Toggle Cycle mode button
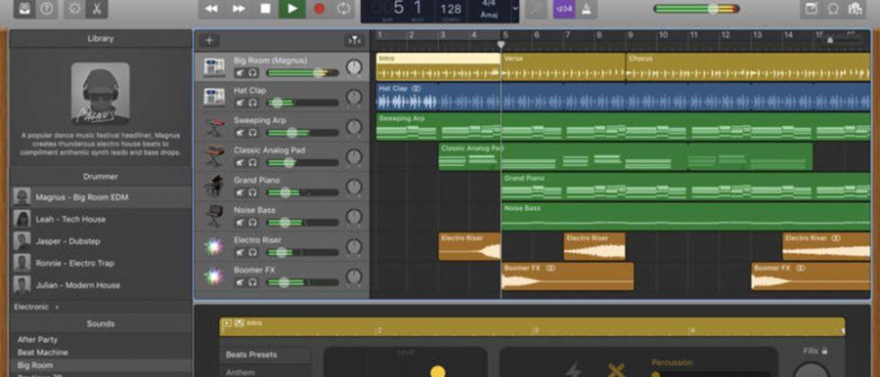880x377 pixels. (x=343, y=8)
